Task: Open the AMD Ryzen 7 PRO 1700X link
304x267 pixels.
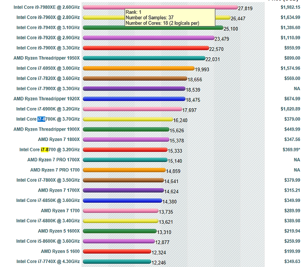Action: point(54,160)
